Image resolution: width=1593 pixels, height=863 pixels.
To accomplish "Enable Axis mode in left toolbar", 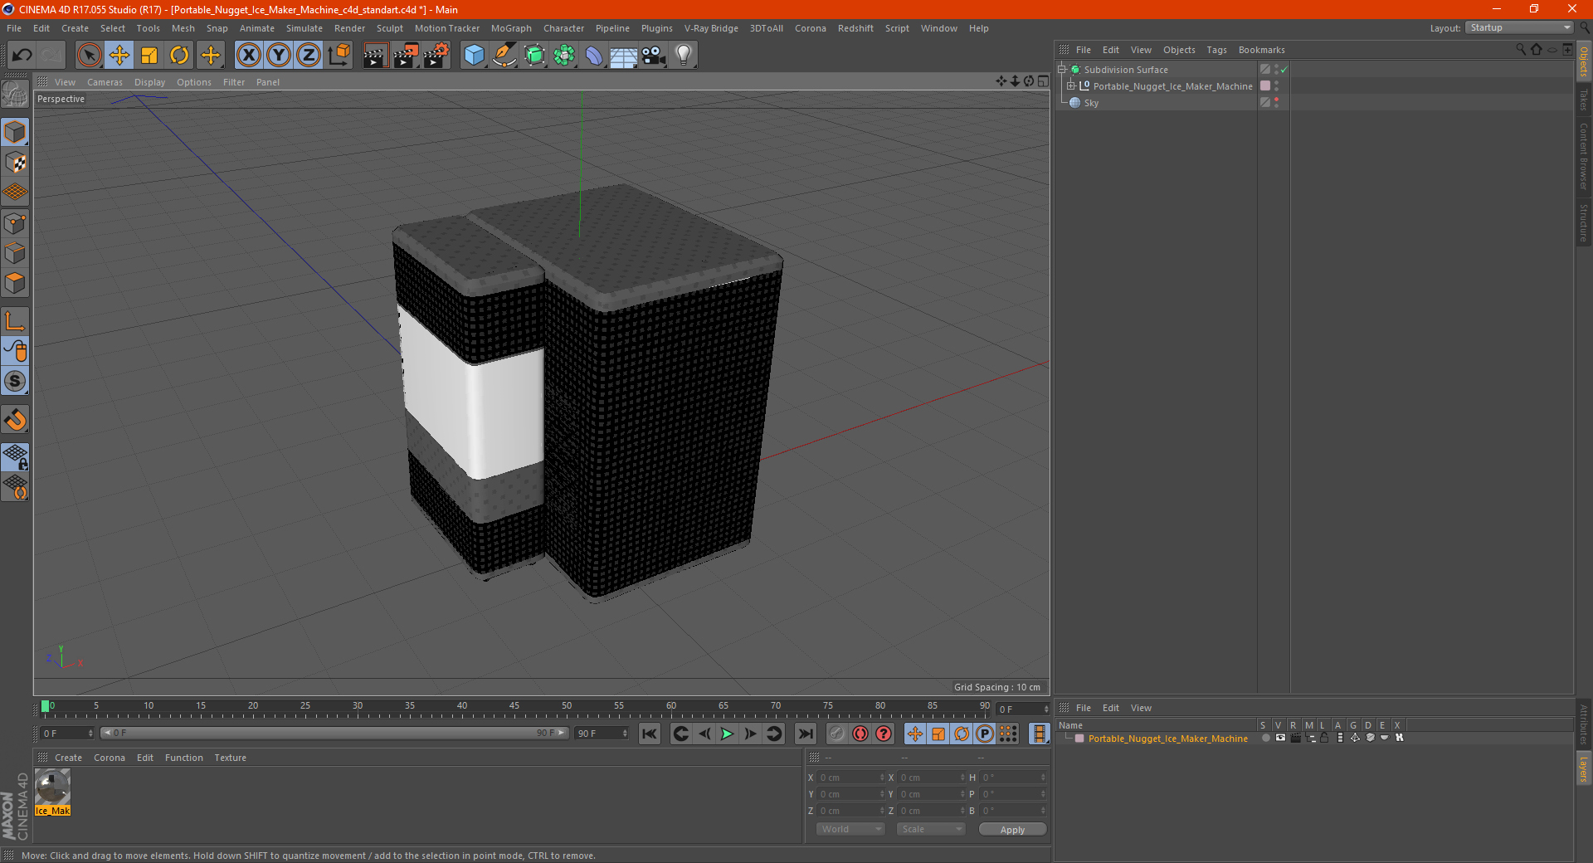I will pos(15,321).
